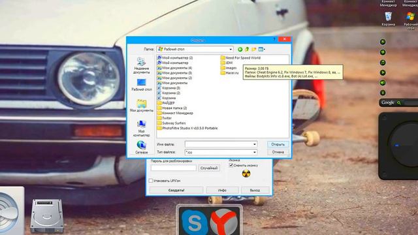Select the Hacer.ru folder

click(229, 72)
